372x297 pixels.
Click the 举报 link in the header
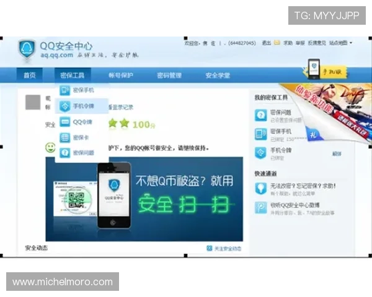[x=300, y=43]
